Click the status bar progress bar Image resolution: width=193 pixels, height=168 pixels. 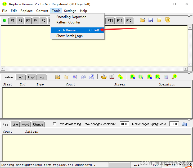pyautogui.click(x=119, y=165)
